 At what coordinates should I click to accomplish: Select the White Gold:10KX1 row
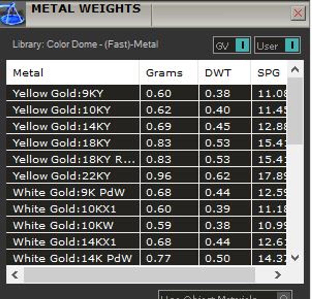[x=146, y=208]
